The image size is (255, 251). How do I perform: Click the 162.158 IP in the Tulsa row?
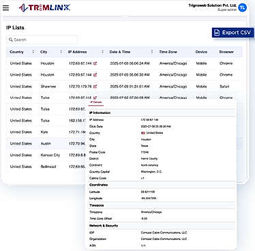[x=77, y=121]
